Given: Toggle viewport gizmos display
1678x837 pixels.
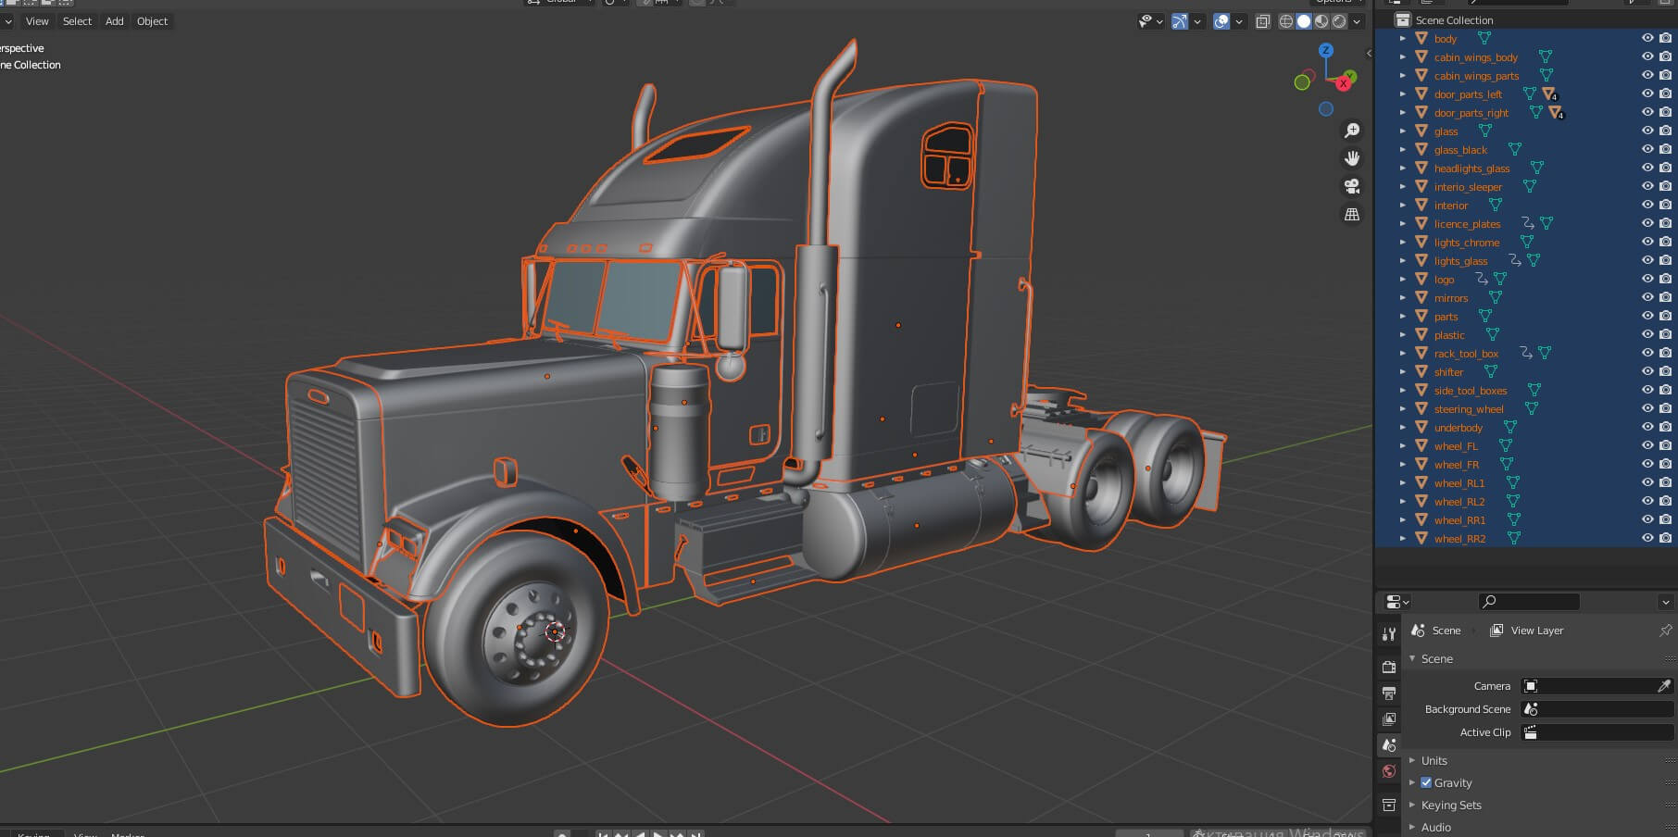Looking at the screenshot, I should (1179, 21).
